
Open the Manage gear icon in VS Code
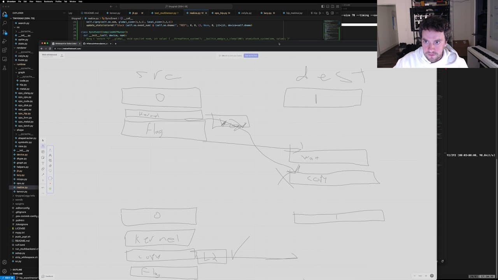[x=5, y=271]
